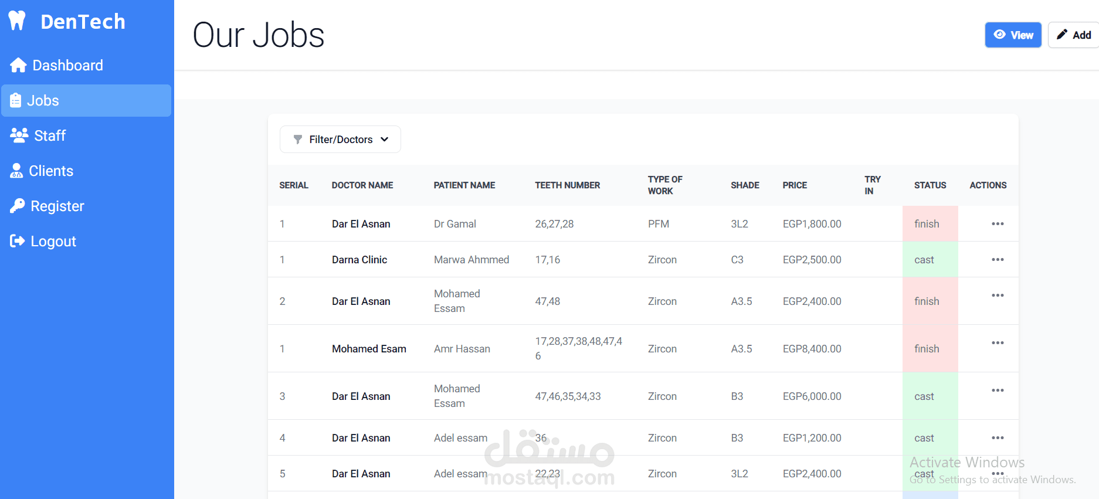The height and width of the screenshot is (499, 1099).
Task: Click the Clients user icon
Action: pos(16,171)
